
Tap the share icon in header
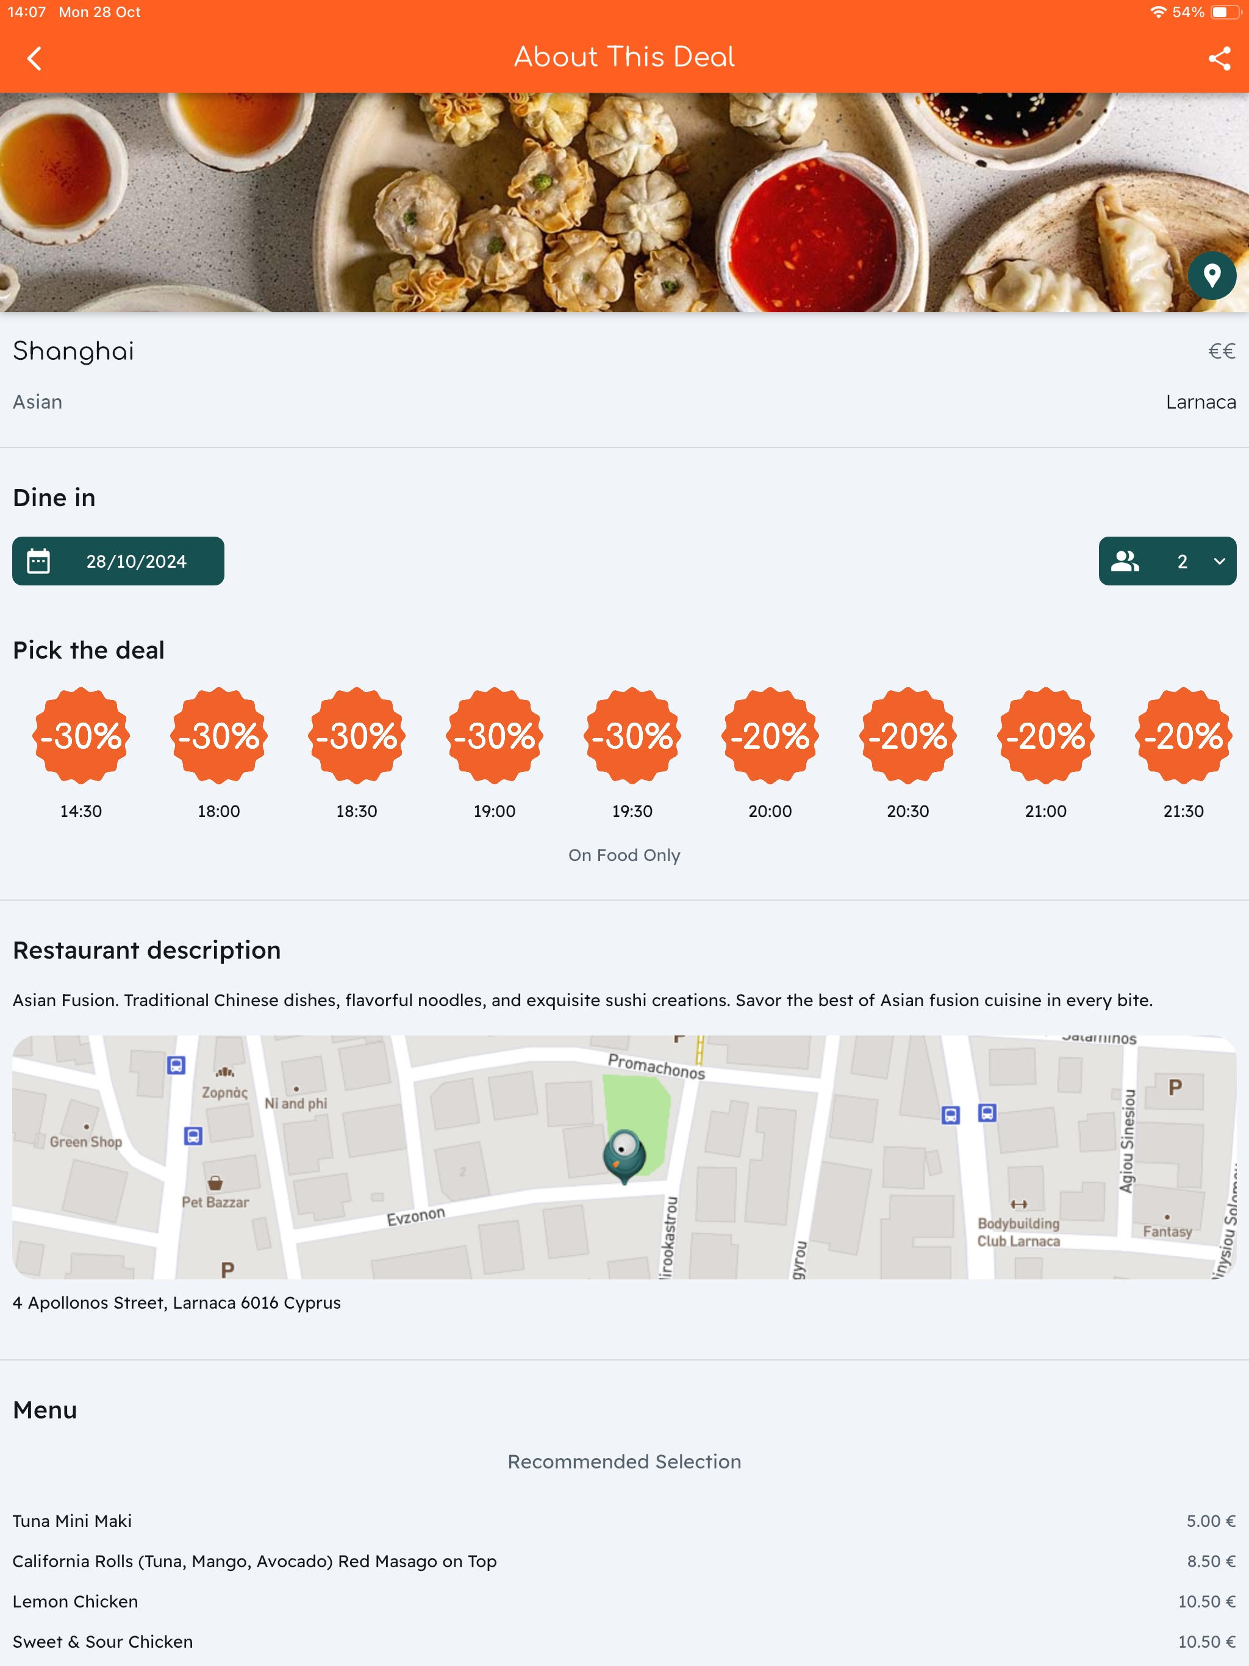tap(1219, 58)
